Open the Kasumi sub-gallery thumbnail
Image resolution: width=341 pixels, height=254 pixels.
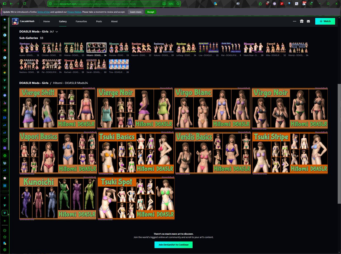pyautogui.click(x=141, y=48)
